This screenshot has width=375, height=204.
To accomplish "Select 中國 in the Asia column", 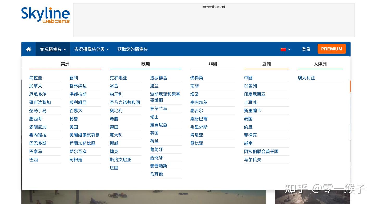I will [248, 78].
